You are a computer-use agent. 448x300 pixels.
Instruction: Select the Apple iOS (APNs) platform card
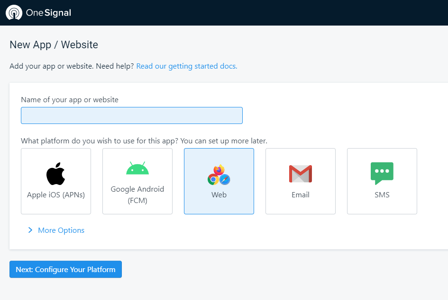tap(56, 181)
